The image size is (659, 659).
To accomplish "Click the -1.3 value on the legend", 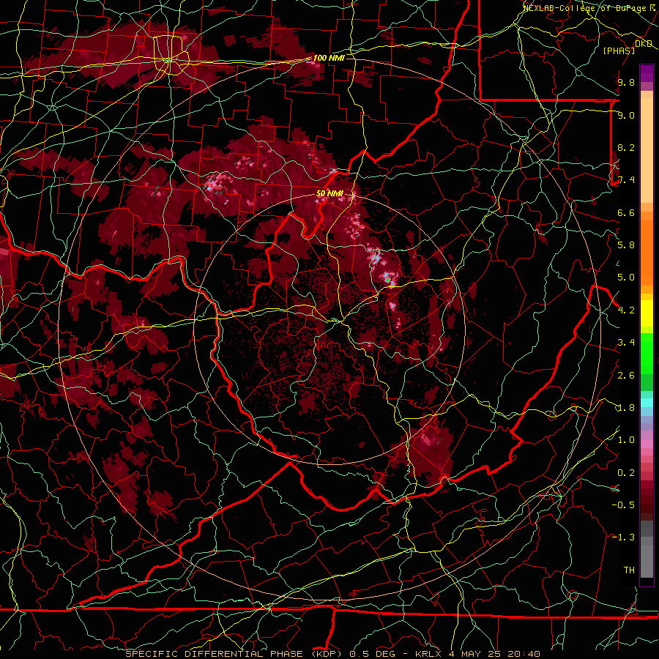I will (624, 537).
